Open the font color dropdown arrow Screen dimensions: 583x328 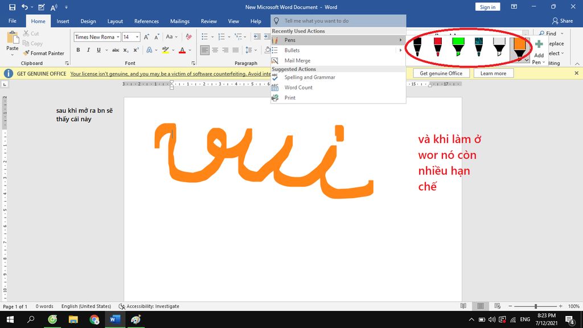pyautogui.click(x=190, y=50)
